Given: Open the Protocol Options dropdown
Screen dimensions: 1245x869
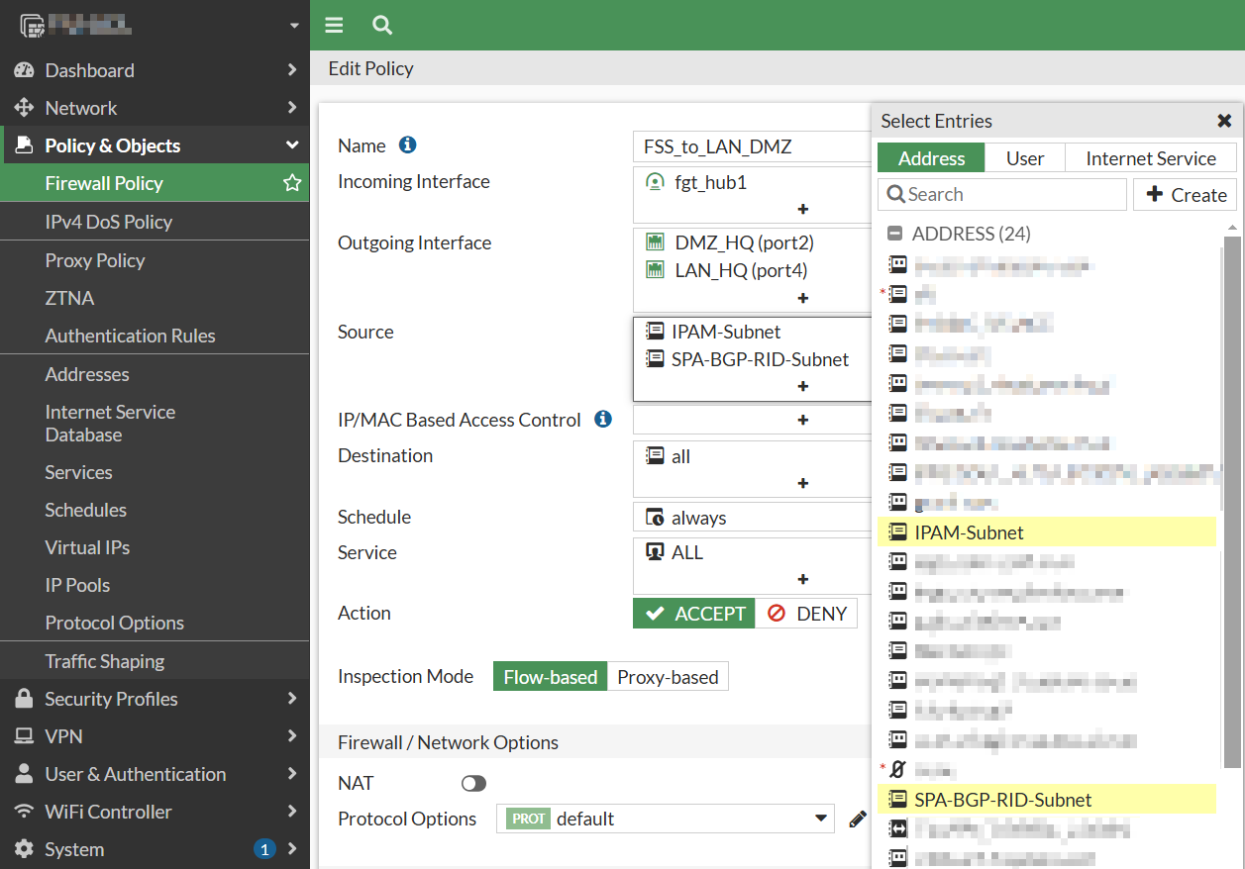Looking at the screenshot, I should pyautogui.click(x=820, y=819).
